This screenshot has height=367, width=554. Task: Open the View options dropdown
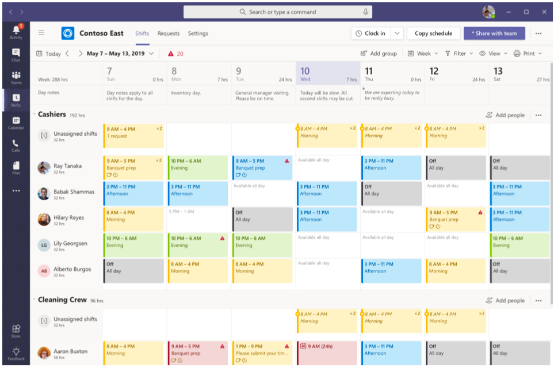[x=493, y=53]
